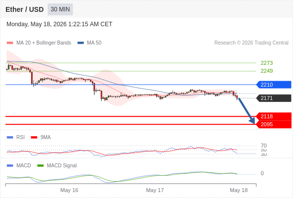The height and width of the screenshot is (198, 293).
Task: Click the red 2118 support label
Action: [x=274, y=116]
